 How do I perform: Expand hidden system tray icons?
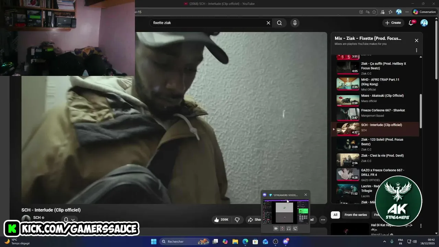pyautogui.click(x=384, y=242)
